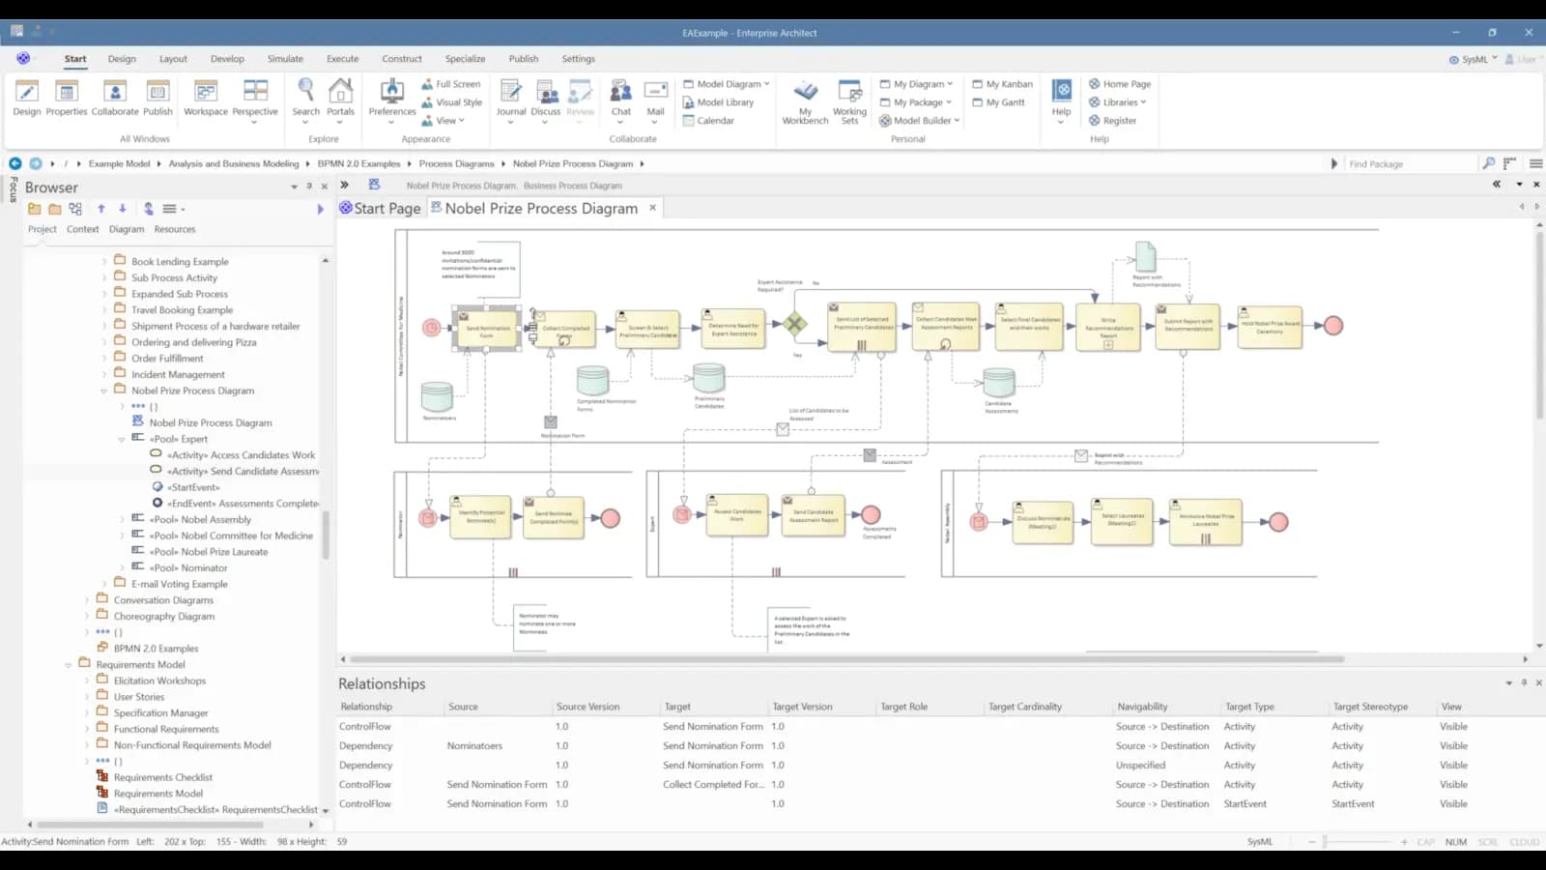
Task: Close the Nobel Prize Process Diagram tab
Action: pyautogui.click(x=653, y=208)
